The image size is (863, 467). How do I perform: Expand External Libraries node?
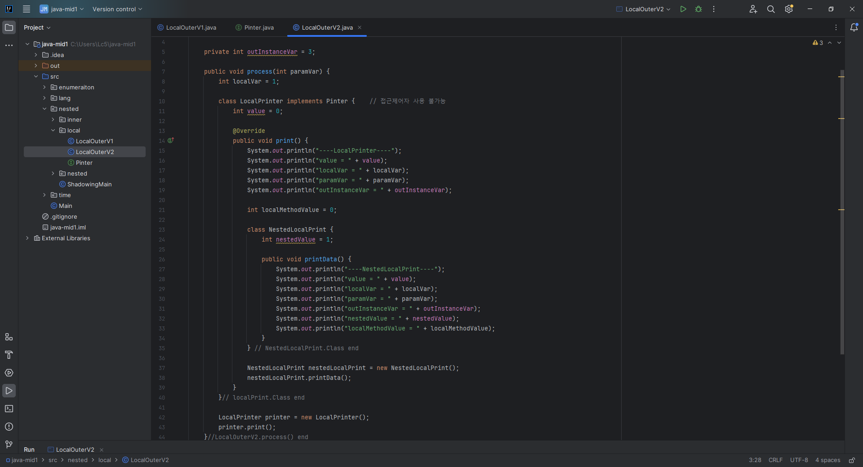27,238
